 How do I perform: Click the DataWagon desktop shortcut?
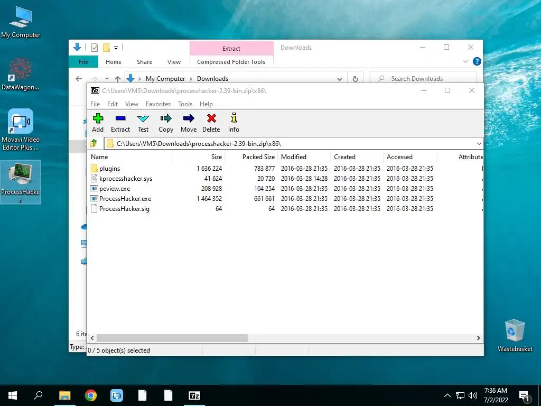pyautogui.click(x=21, y=74)
